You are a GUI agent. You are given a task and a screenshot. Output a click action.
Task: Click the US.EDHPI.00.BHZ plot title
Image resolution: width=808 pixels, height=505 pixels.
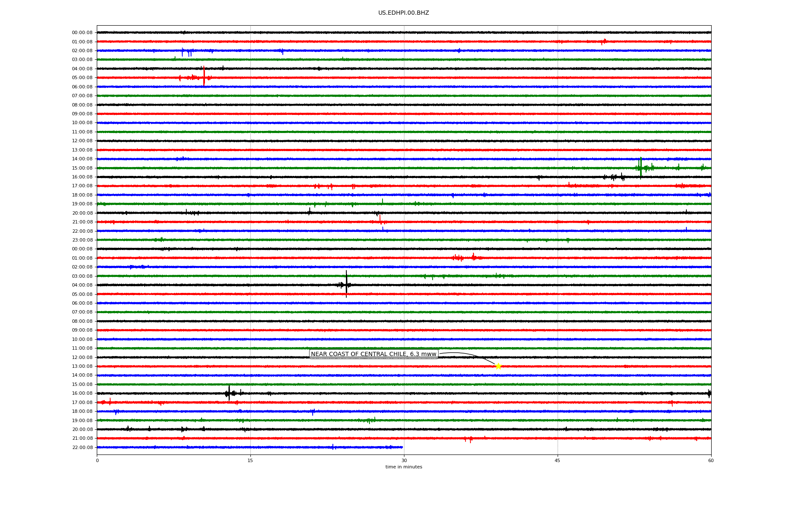tap(403, 13)
